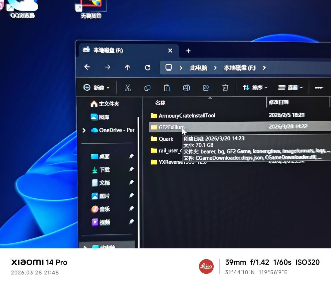
Task: Sort by the 修改日期 column header
Action: pyautogui.click(x=278, y=102)
